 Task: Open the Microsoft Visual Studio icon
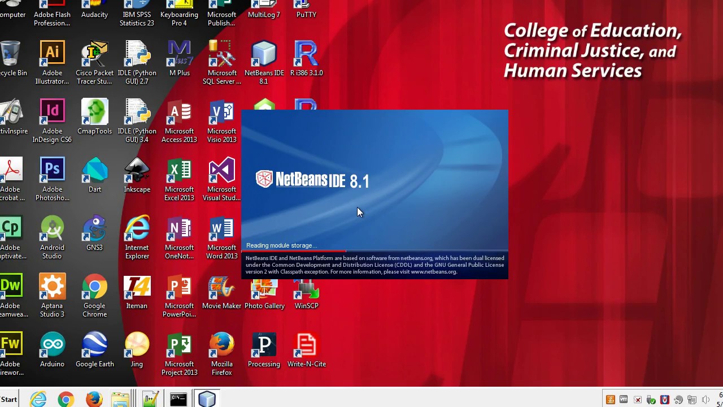pyautogui.click(x=222, y=179)
